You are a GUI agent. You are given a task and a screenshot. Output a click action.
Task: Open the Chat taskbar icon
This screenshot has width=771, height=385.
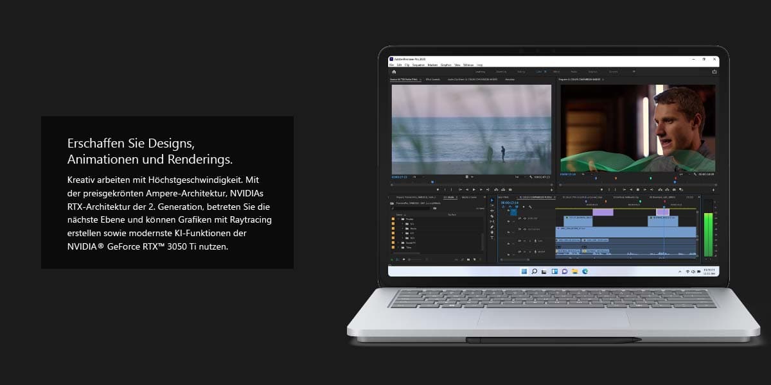tap(565, 271)
